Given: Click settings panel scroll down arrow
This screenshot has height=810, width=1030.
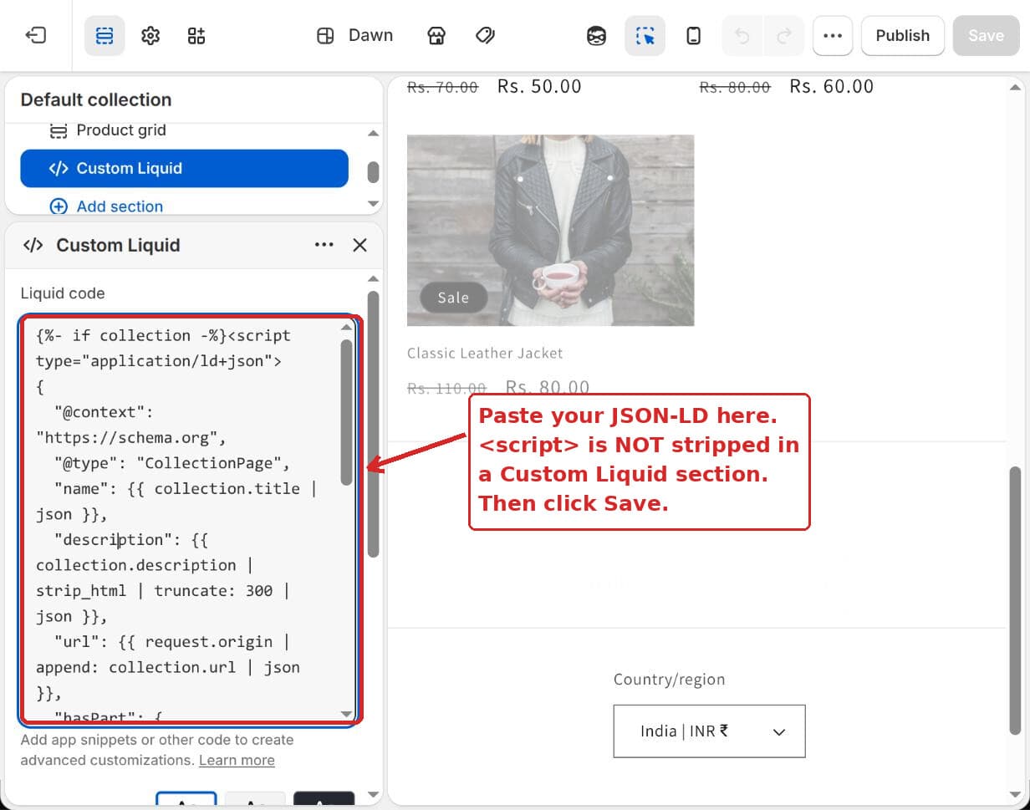Looking at the screenshot, I should pos(373,794).
